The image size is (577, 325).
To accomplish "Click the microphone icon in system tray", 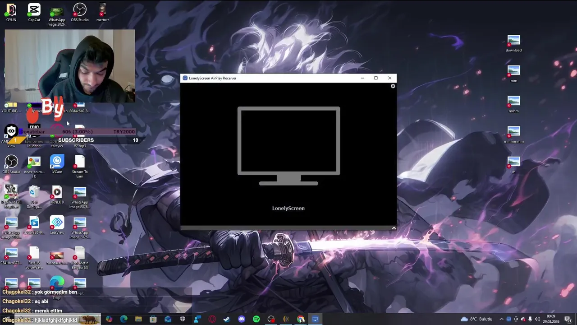I will (530, 319).
